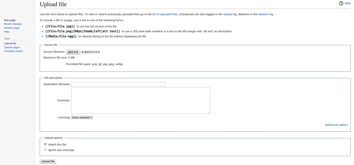Screen dimensions: 354x165
Task: Open Edit license options link
Action: (336, 125)
